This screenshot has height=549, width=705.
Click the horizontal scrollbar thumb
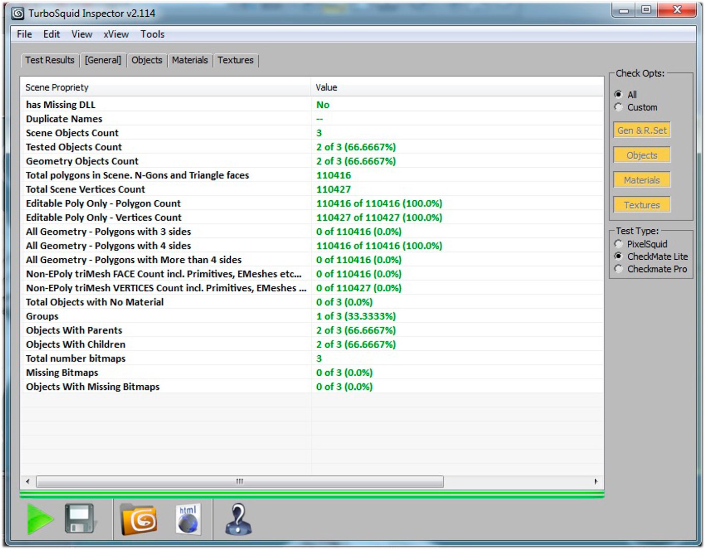tap(240, 481)
